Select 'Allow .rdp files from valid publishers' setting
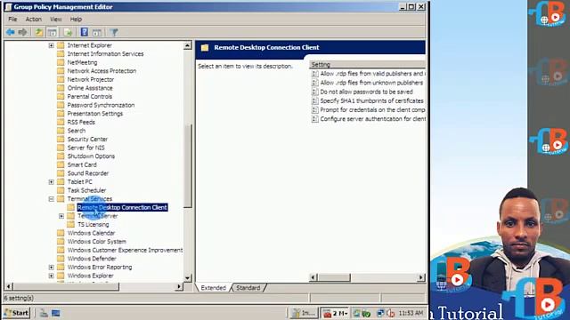The image size is (570, 320). (x=372, y=74)
